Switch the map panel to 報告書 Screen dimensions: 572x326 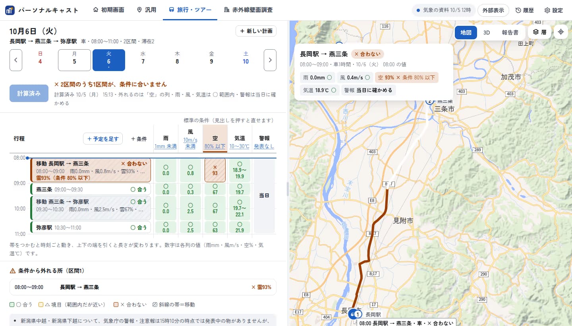[510, 33]
